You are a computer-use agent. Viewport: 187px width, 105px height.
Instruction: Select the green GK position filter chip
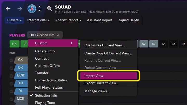pos(14,44)
